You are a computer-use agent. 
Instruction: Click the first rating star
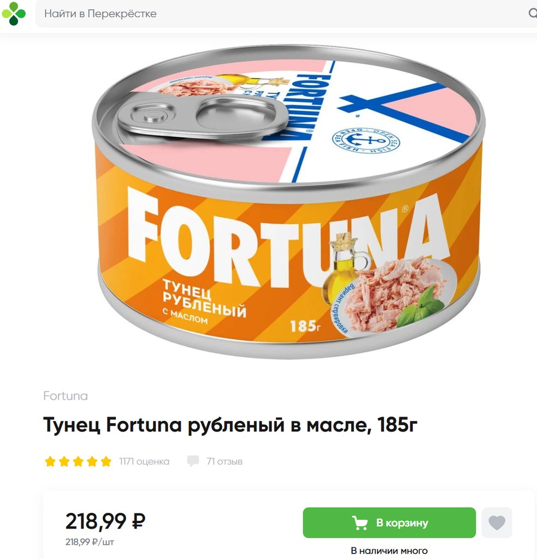point(50,461)
